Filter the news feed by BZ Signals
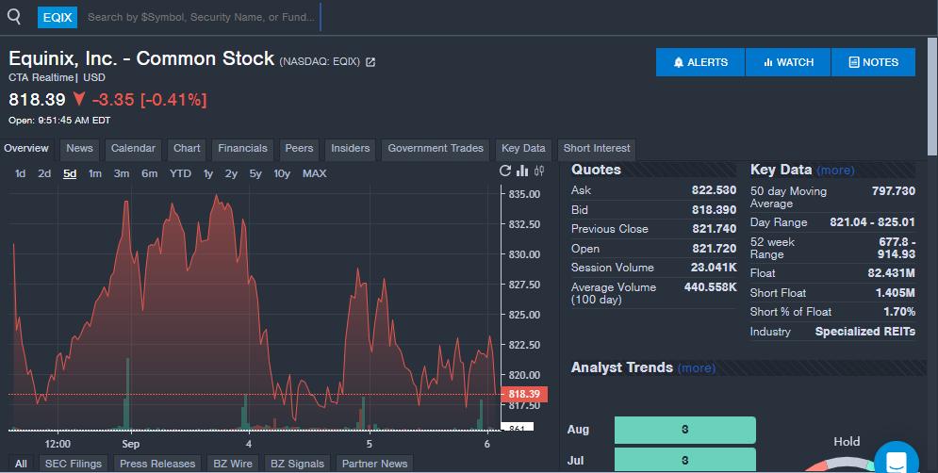This screenshot has height=473, width=938. point(297,464)
